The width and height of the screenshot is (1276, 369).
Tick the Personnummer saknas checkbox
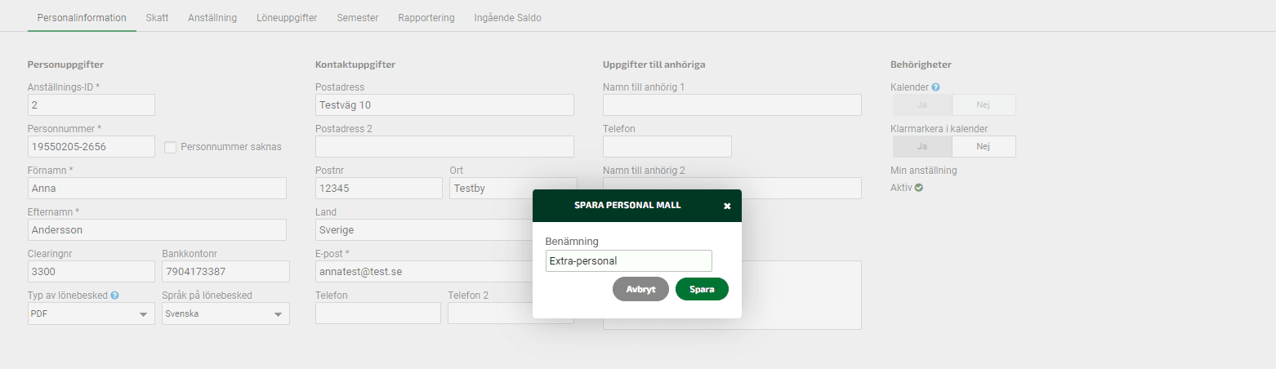click(171, 147)
